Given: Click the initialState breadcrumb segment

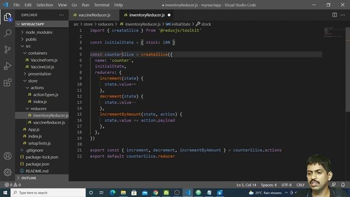Looking at the screenshot, I should tap(178, 24).
